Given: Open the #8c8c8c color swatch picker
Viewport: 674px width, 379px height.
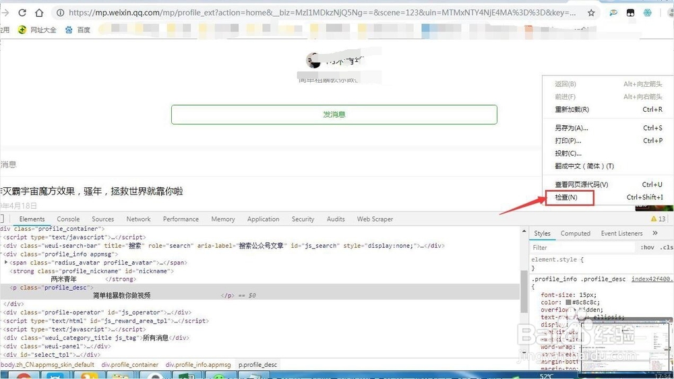Looking at the screenshot, I should [568, 303].
